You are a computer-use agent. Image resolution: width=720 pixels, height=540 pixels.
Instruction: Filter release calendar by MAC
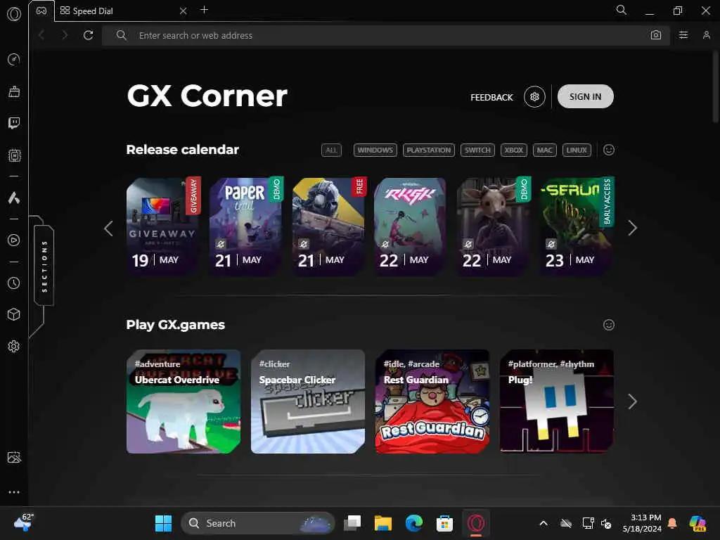click(x=545, y=150)
